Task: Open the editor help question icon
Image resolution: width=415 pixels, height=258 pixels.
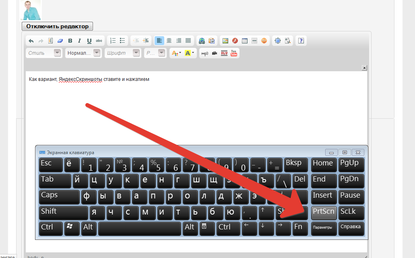Action: (301, 41)
